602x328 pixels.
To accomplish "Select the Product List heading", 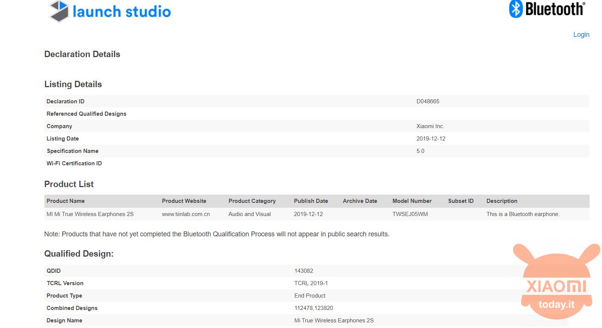I will click(69, 184).
